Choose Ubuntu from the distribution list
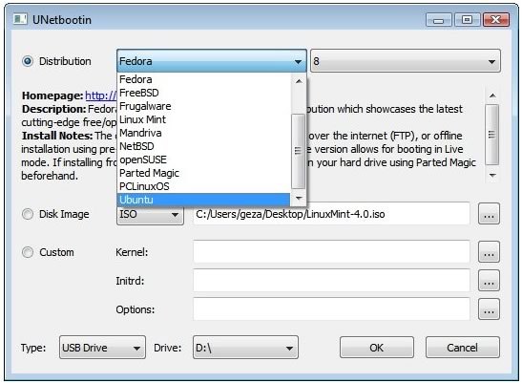Image resolution: width=522 pixels, height=383 pixels. pos(203,200)
